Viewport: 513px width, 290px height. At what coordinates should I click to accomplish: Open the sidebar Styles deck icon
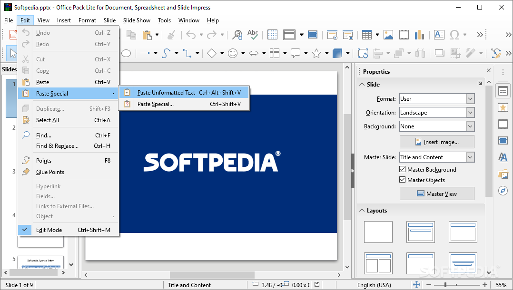tap(503, 157)
